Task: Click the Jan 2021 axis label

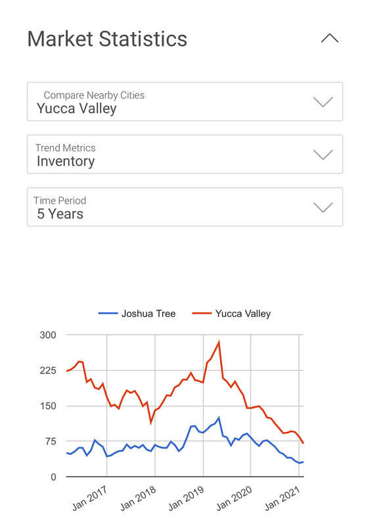Action: pos(282,498)
